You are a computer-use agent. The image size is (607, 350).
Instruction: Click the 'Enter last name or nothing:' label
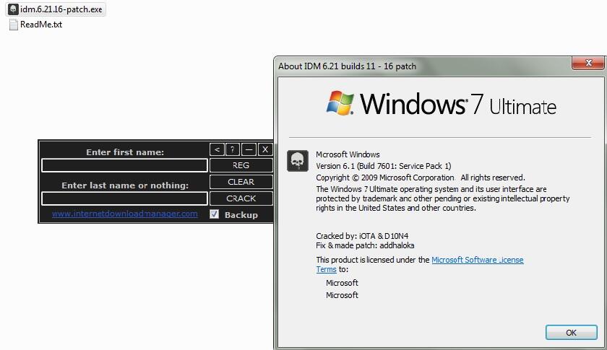[x=124, y=185]
